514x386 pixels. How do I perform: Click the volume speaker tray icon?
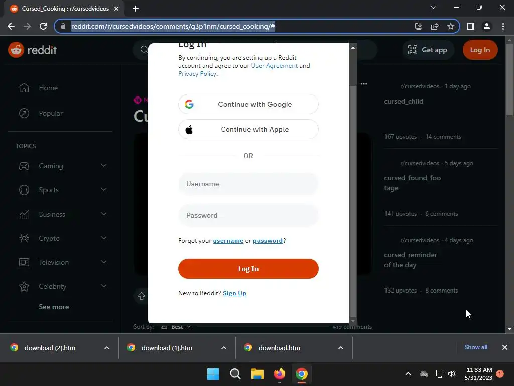pos(452,374)
